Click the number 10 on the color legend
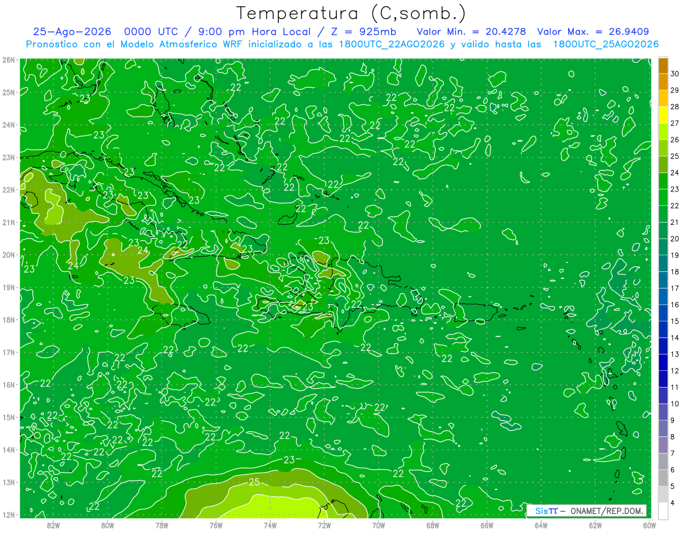 (x=674, y=404)
